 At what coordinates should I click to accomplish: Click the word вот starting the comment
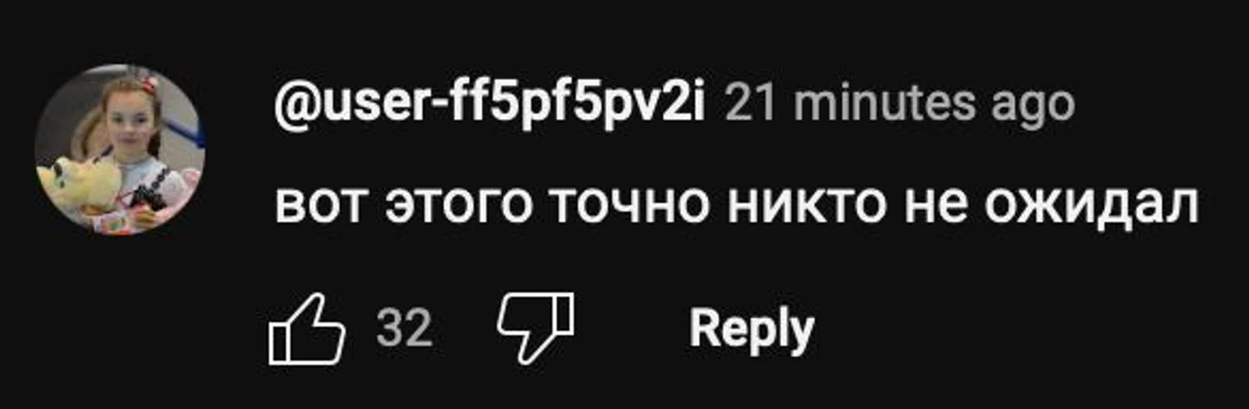click(x=323, y=206)
